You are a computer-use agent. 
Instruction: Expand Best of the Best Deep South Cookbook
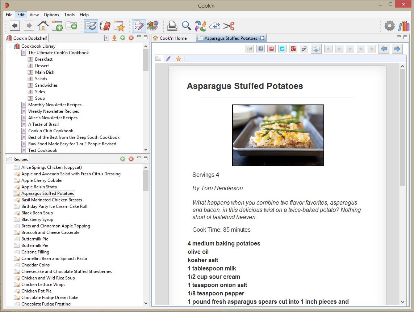click(x=17, y=137)
